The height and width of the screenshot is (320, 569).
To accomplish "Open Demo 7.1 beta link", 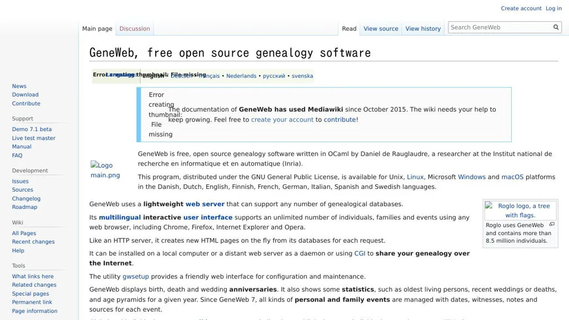I will [32, 129].
